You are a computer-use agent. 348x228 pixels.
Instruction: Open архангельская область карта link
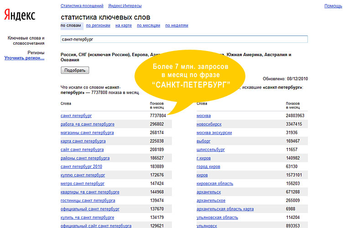[225, 209]
